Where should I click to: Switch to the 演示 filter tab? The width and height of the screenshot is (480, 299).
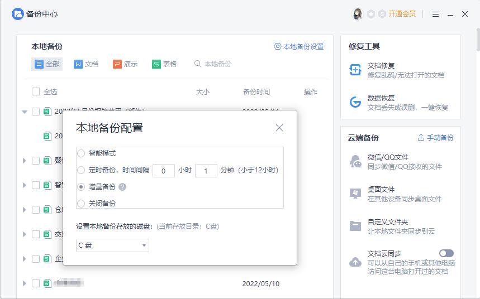tap(125, 64)
